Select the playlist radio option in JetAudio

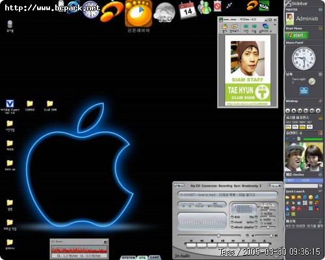[256, 227]
